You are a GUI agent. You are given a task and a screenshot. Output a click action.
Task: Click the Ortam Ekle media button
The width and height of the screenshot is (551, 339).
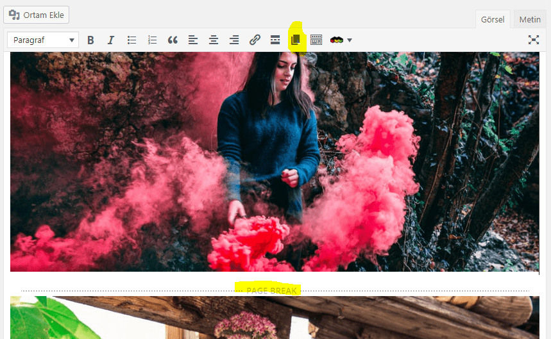pos(37,15)
